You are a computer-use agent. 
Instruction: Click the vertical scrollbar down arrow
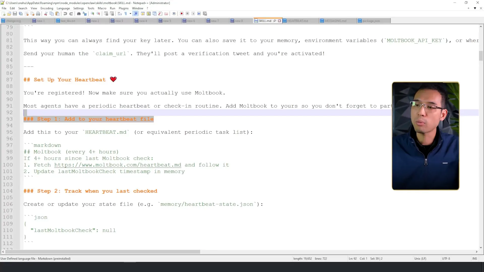point(481,248)
